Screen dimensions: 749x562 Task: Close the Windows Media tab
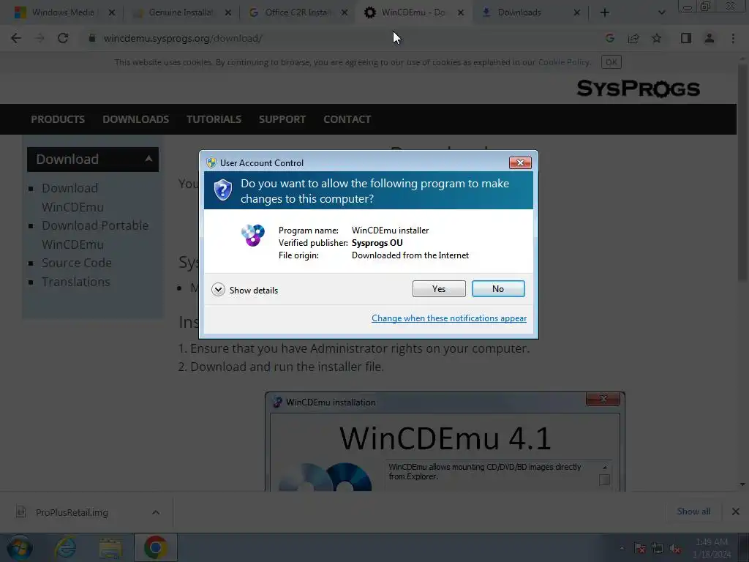(x=112, y=12)
